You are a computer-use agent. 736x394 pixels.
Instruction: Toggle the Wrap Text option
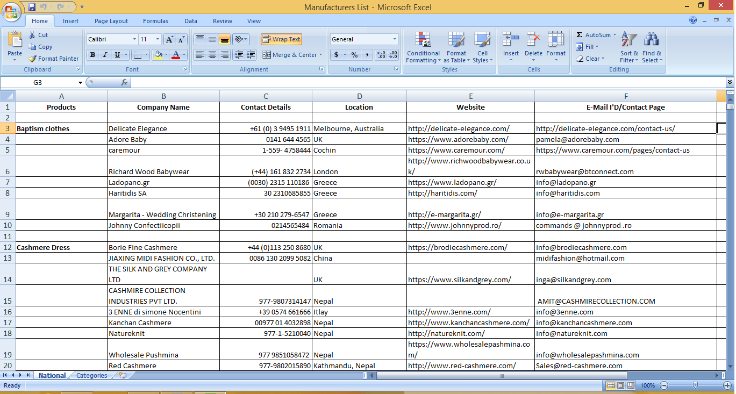pyautogui.click(x=281, y=39)
